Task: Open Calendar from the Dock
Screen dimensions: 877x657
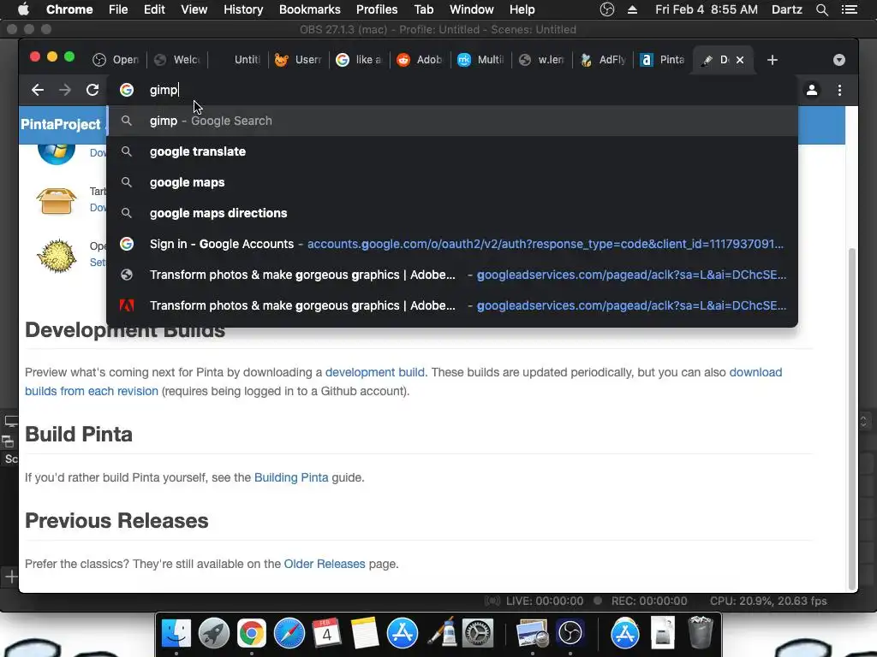Action: click(326, 633)
